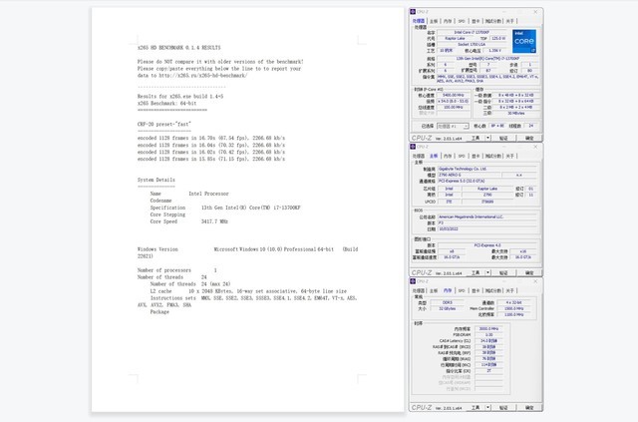
Task: Switch to 关于 tab in mainboard window
Action: click(509, 156)
